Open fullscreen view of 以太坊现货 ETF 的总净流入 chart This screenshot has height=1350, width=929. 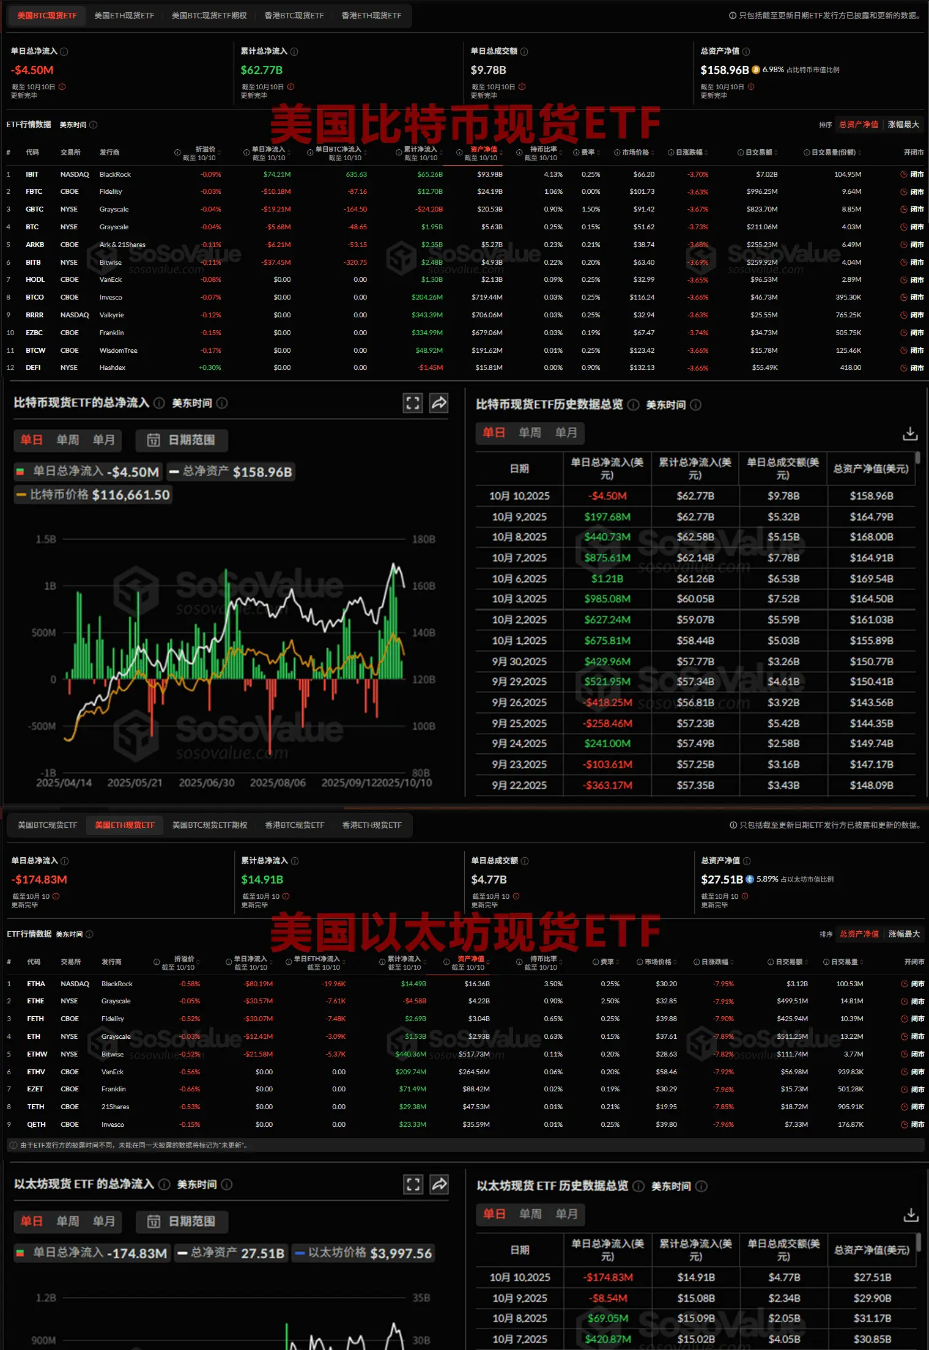click(413, 1184)
